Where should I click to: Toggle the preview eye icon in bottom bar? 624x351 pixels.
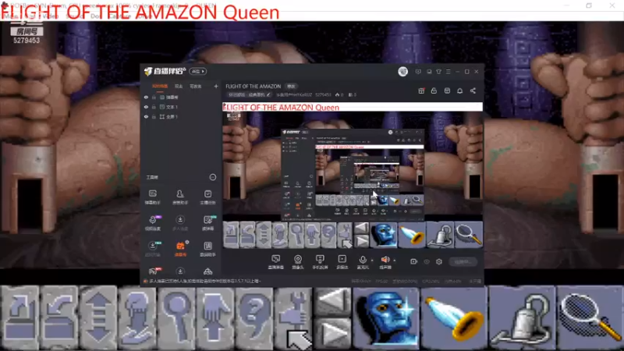tap(427, 261)
